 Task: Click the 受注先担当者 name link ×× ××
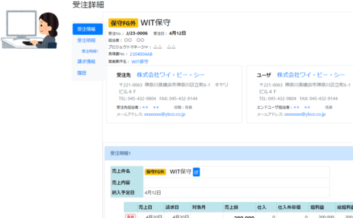pos(151,107)
